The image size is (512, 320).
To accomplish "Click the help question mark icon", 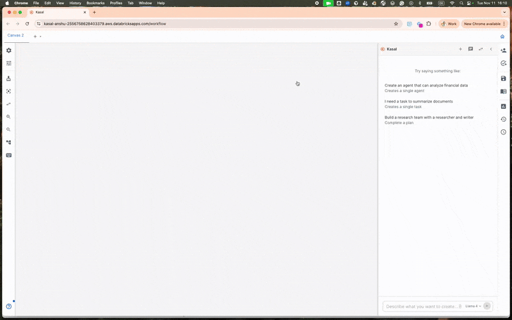I will pyautogui.click(x=9, y=307).
